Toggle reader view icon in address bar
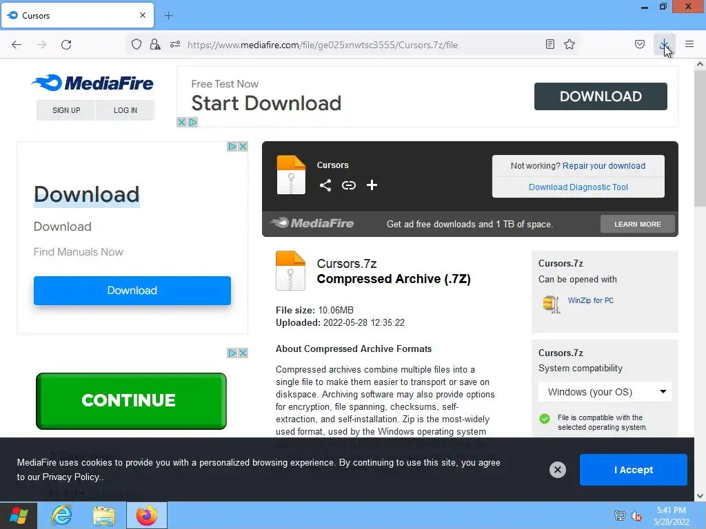The width and height of the screenshot is (706, 529). 549,44
